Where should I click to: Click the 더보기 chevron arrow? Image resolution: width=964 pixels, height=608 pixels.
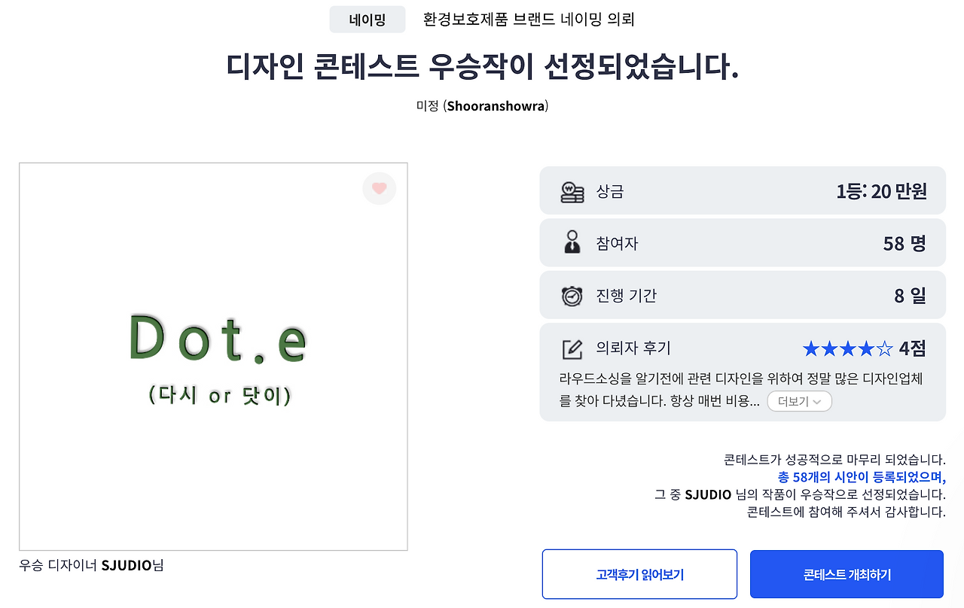pos(817,401)
